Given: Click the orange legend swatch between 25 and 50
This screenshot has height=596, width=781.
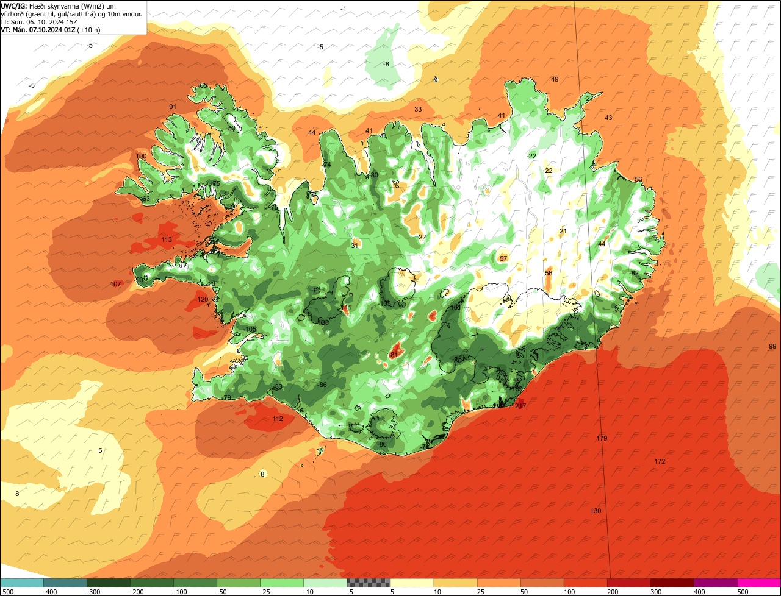Looking at the screenshot, I should coord(498,583).
